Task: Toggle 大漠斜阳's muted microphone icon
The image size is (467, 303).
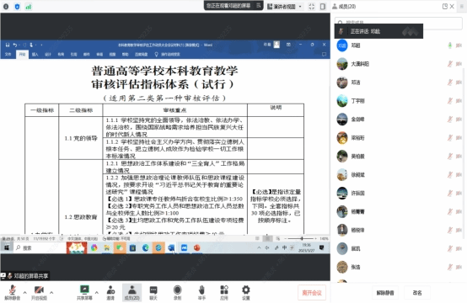Action: pyautogui.click(x=450, y=64)
